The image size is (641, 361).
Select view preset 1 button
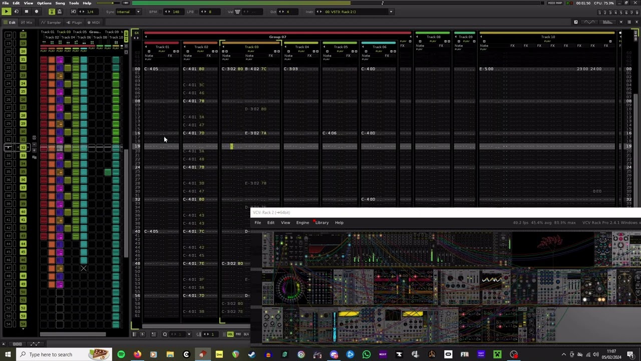click(601, 13)
